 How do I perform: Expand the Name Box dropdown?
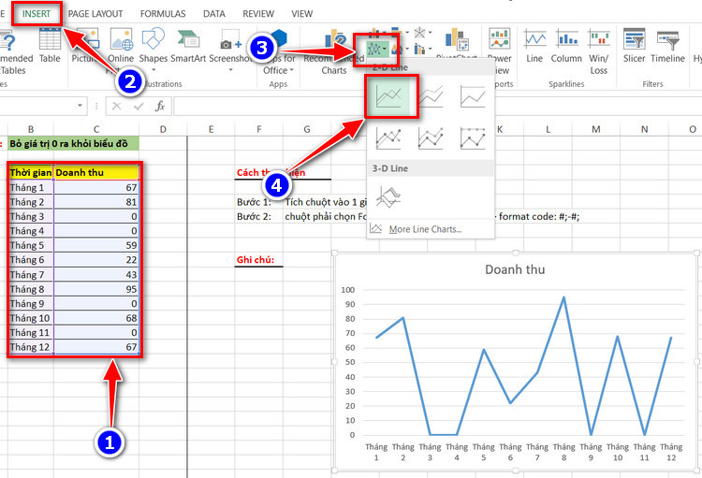pos(80,106)
